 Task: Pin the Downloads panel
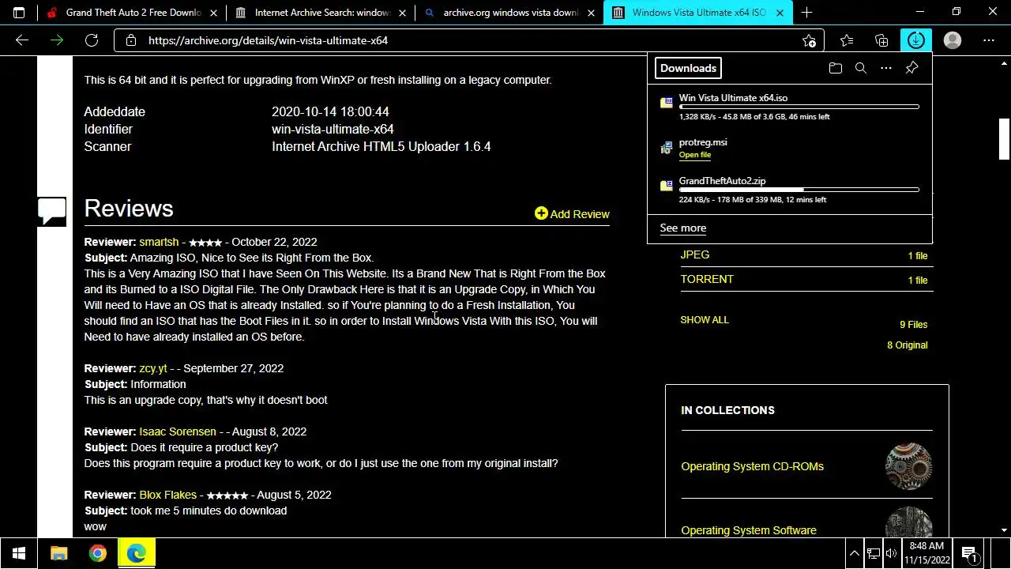click(x=911, y=68)
